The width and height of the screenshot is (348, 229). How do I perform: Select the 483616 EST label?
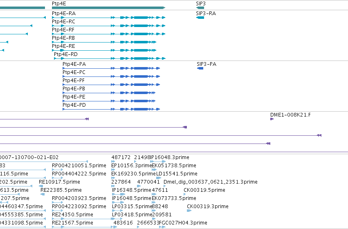[123, 223]
